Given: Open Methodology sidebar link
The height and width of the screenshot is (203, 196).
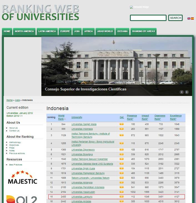Looking at the screenshot, I should tap(15, 142).
